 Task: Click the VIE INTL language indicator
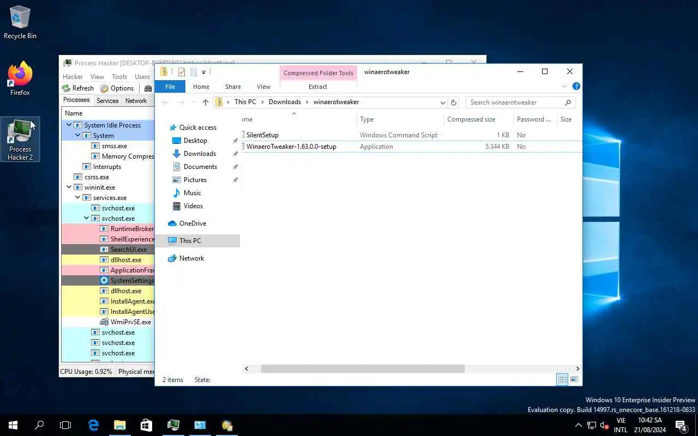(x=621, y=425)
